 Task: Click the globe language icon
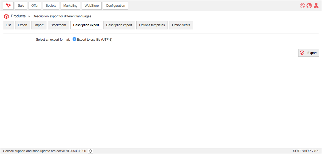point(309,6)
